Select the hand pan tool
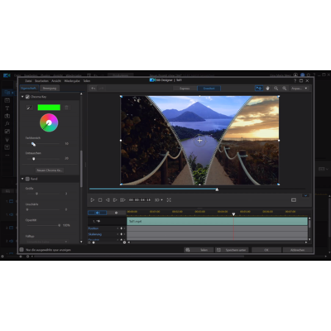Image resolution: width=331 pixels, height=331 pixels. click(267, 89)
